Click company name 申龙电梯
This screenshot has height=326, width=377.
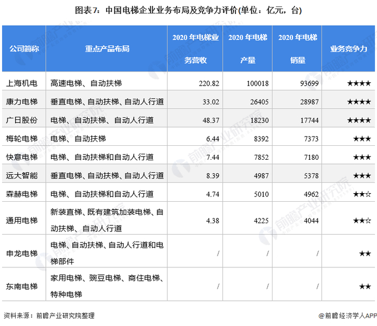tap(22, 253)
